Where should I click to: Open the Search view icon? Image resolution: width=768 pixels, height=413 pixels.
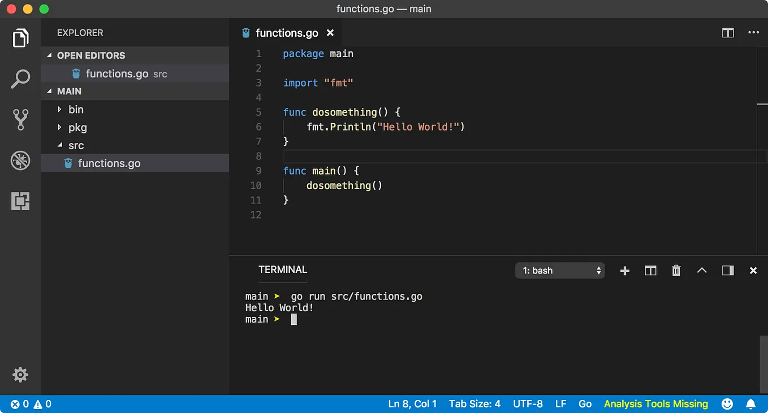20,79
